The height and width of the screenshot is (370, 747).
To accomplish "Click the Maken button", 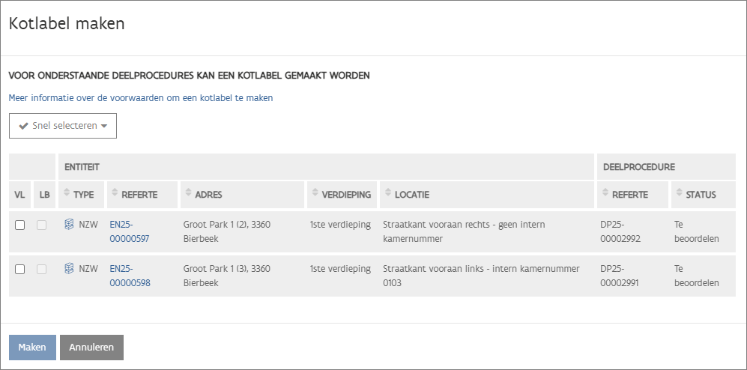I will 32,348.
